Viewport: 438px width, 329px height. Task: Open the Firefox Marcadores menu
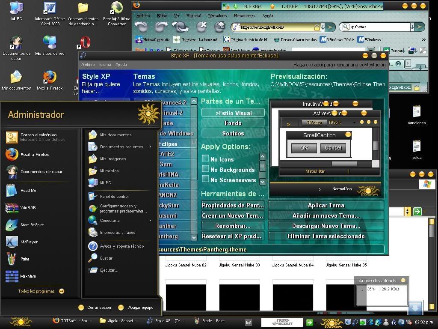[217, 16]
